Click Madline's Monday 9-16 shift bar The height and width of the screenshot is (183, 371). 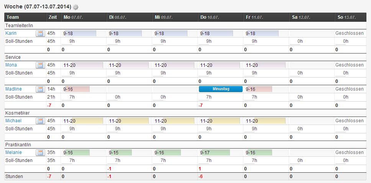click(76, 89)
